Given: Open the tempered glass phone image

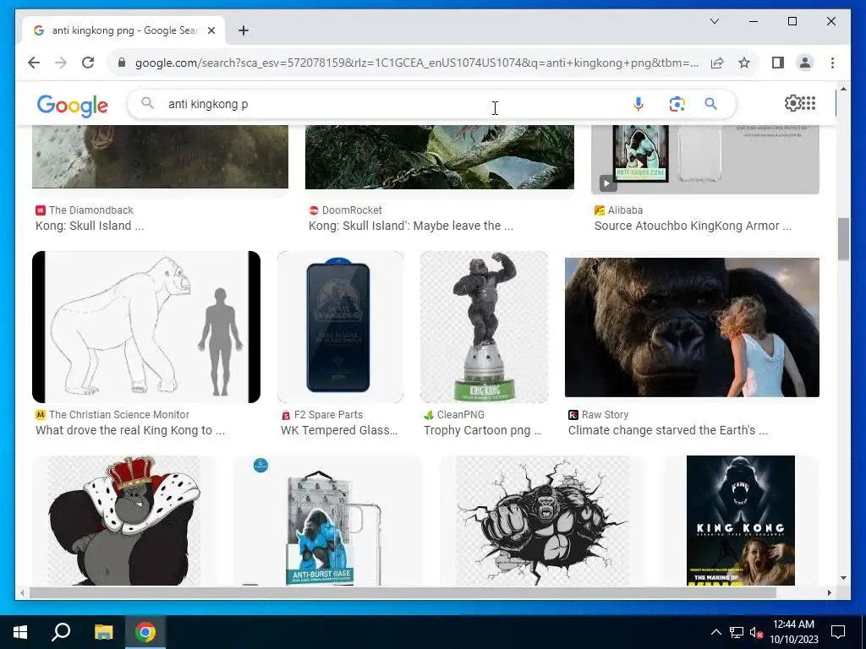Looking at the screenshot, I should point(340,327).
